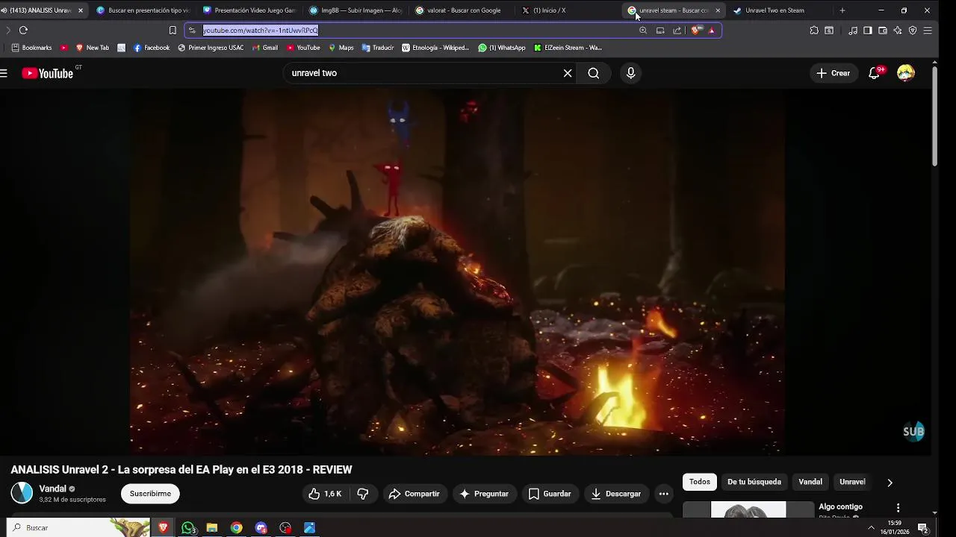The height and width of the screenshot is (537, 956).
Task: Switch to the 'ImgBB — Subir Imagen' tab
Action: click(x=355, y=10)
